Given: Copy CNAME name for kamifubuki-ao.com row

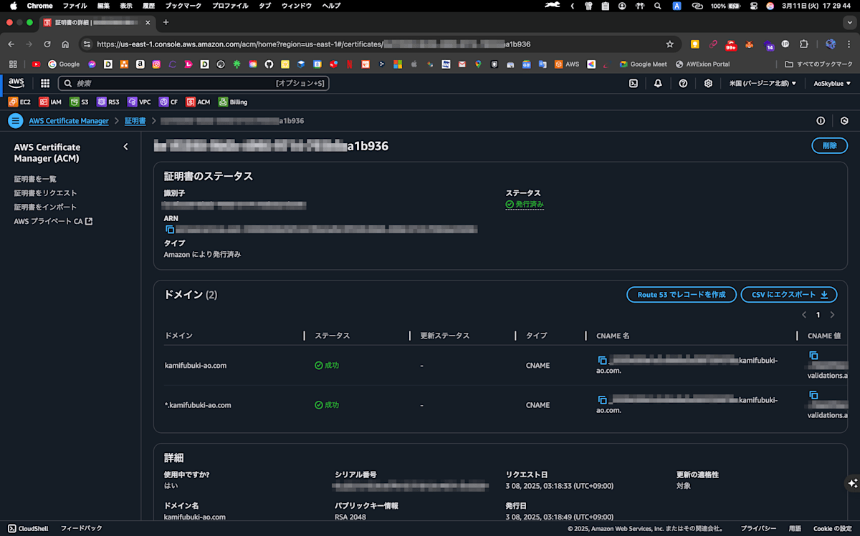Looking at the screenshot, I should pyautogui.click(x=603, y=360).
